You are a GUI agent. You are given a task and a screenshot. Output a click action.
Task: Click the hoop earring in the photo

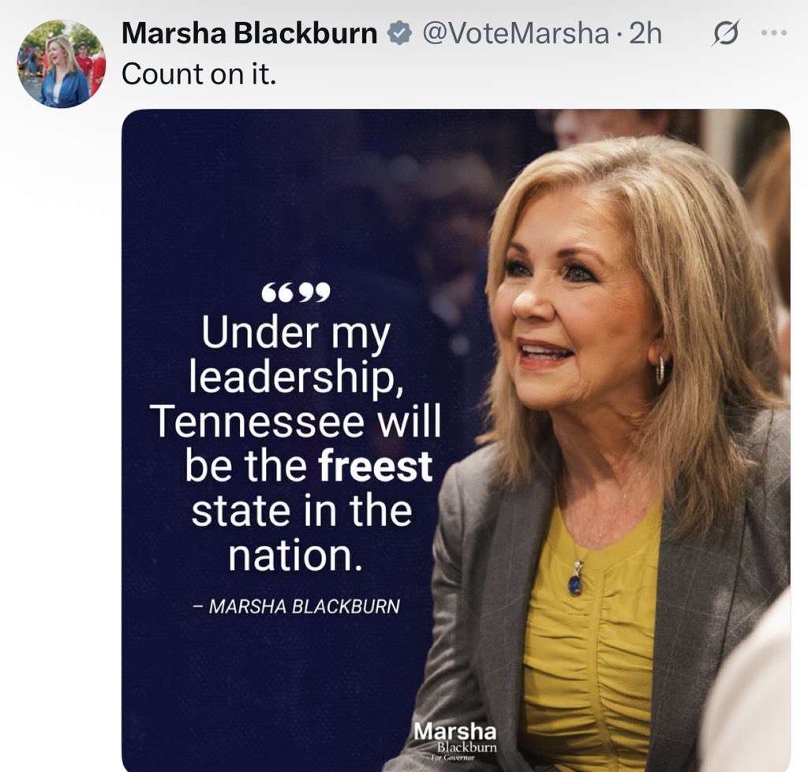[660, 370]
